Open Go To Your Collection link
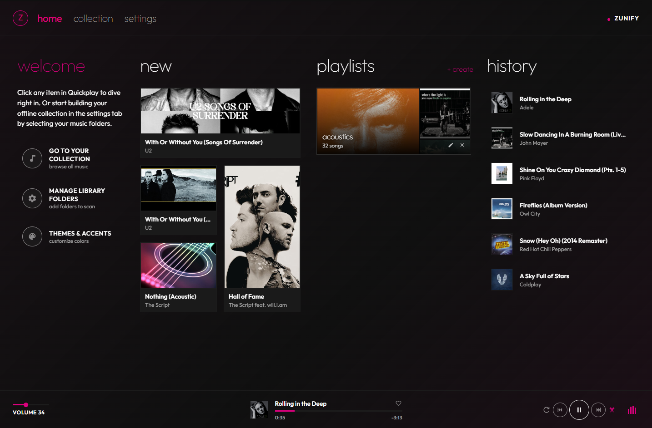This screenshot has height=428, width=652. tap(69, 158)
